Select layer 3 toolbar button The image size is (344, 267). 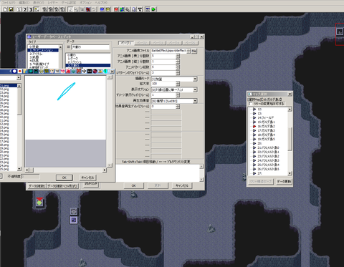click(31, 9)
